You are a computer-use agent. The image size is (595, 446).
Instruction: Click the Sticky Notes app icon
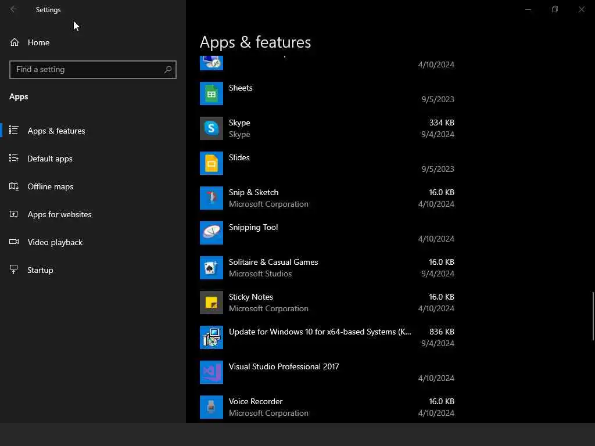212,303
